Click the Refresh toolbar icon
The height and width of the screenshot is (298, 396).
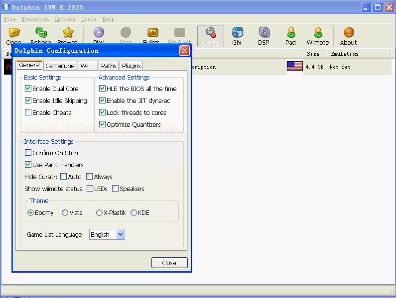tap(41, 32)
